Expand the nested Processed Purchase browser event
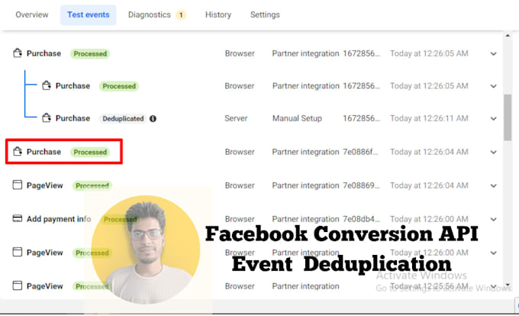The width and height of the screenshot is (519, 316). [x=493, y=86]
